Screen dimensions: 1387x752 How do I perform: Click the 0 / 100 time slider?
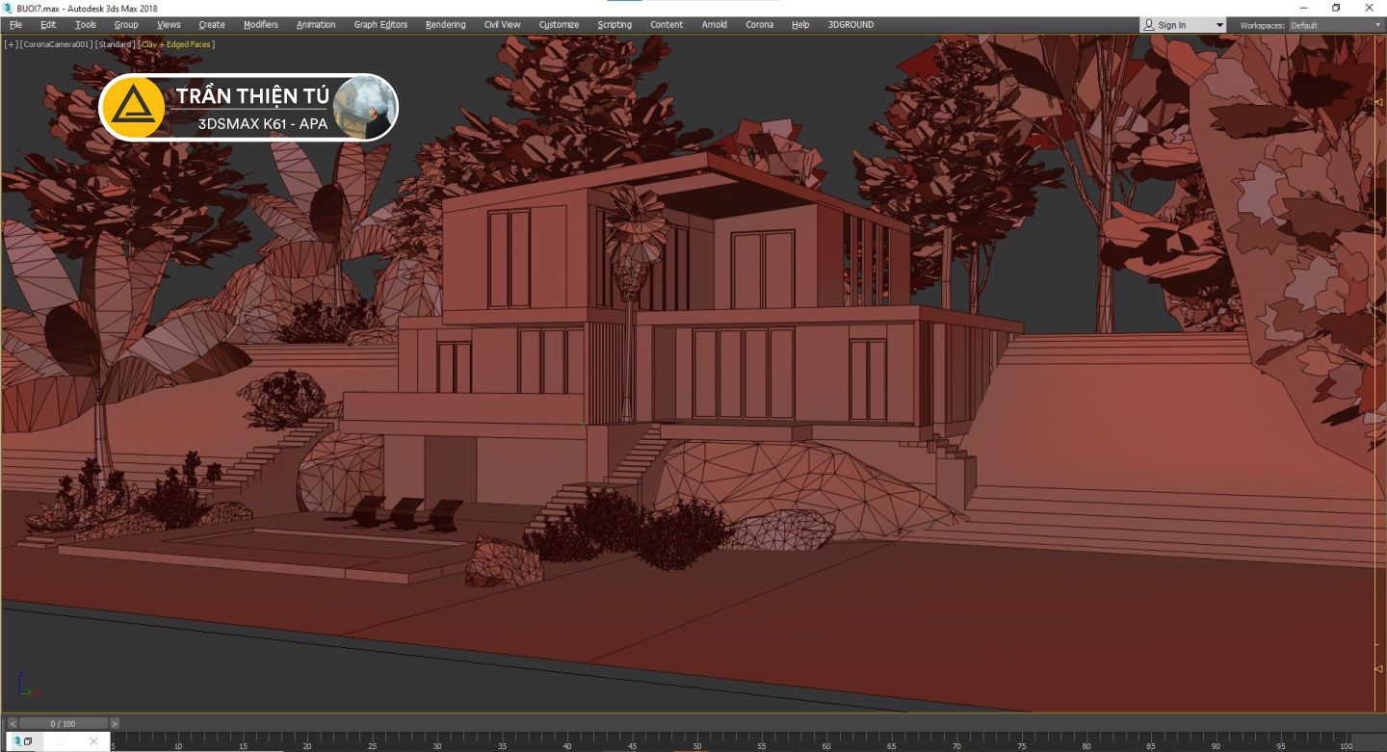click(x=63, y=723)
